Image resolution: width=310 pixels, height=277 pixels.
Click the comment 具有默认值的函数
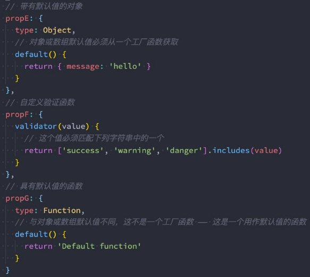pos(52,186)
